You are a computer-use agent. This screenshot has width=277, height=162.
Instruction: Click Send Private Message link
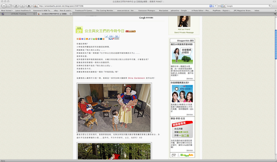[x=184, y=32]
